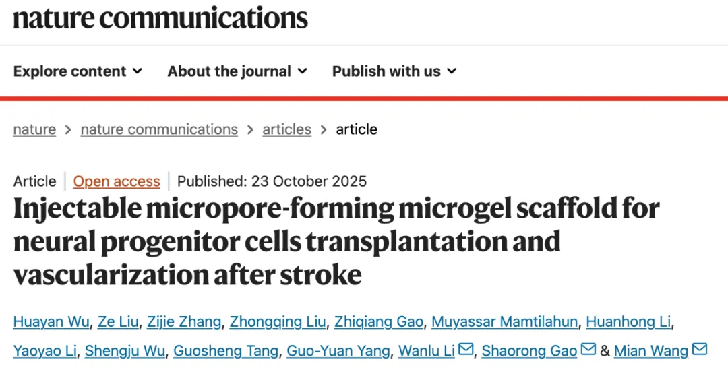Click the Open access link
This screenshot has height=374, width=728.
tap(117, 181)
